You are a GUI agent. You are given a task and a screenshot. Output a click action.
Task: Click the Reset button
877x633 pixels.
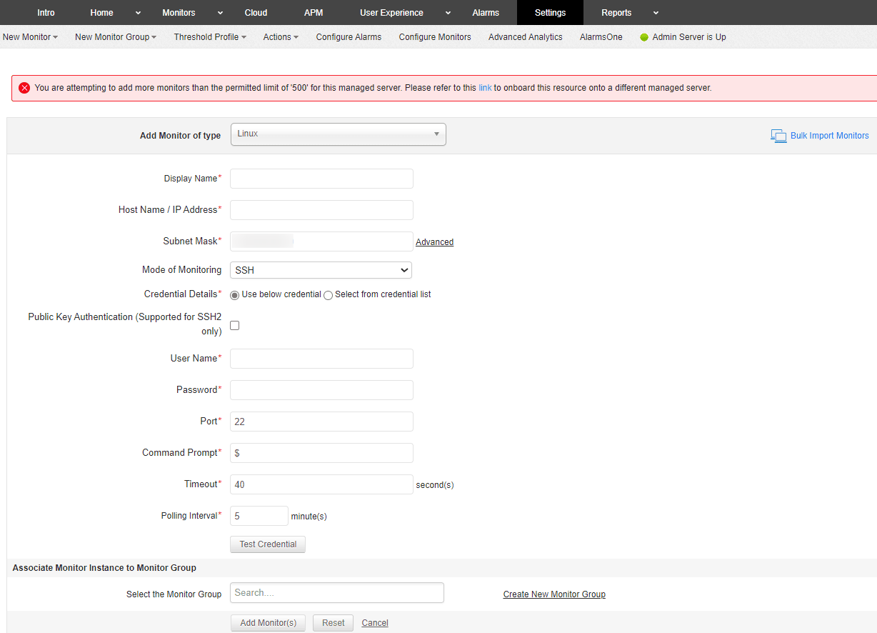coord(334,623)
